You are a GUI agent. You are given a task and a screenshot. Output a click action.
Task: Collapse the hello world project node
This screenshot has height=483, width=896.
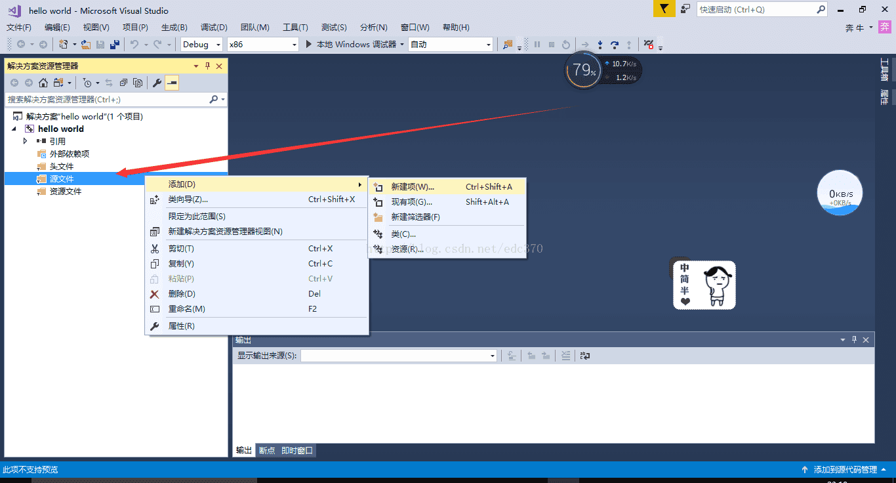click(14, 129)
